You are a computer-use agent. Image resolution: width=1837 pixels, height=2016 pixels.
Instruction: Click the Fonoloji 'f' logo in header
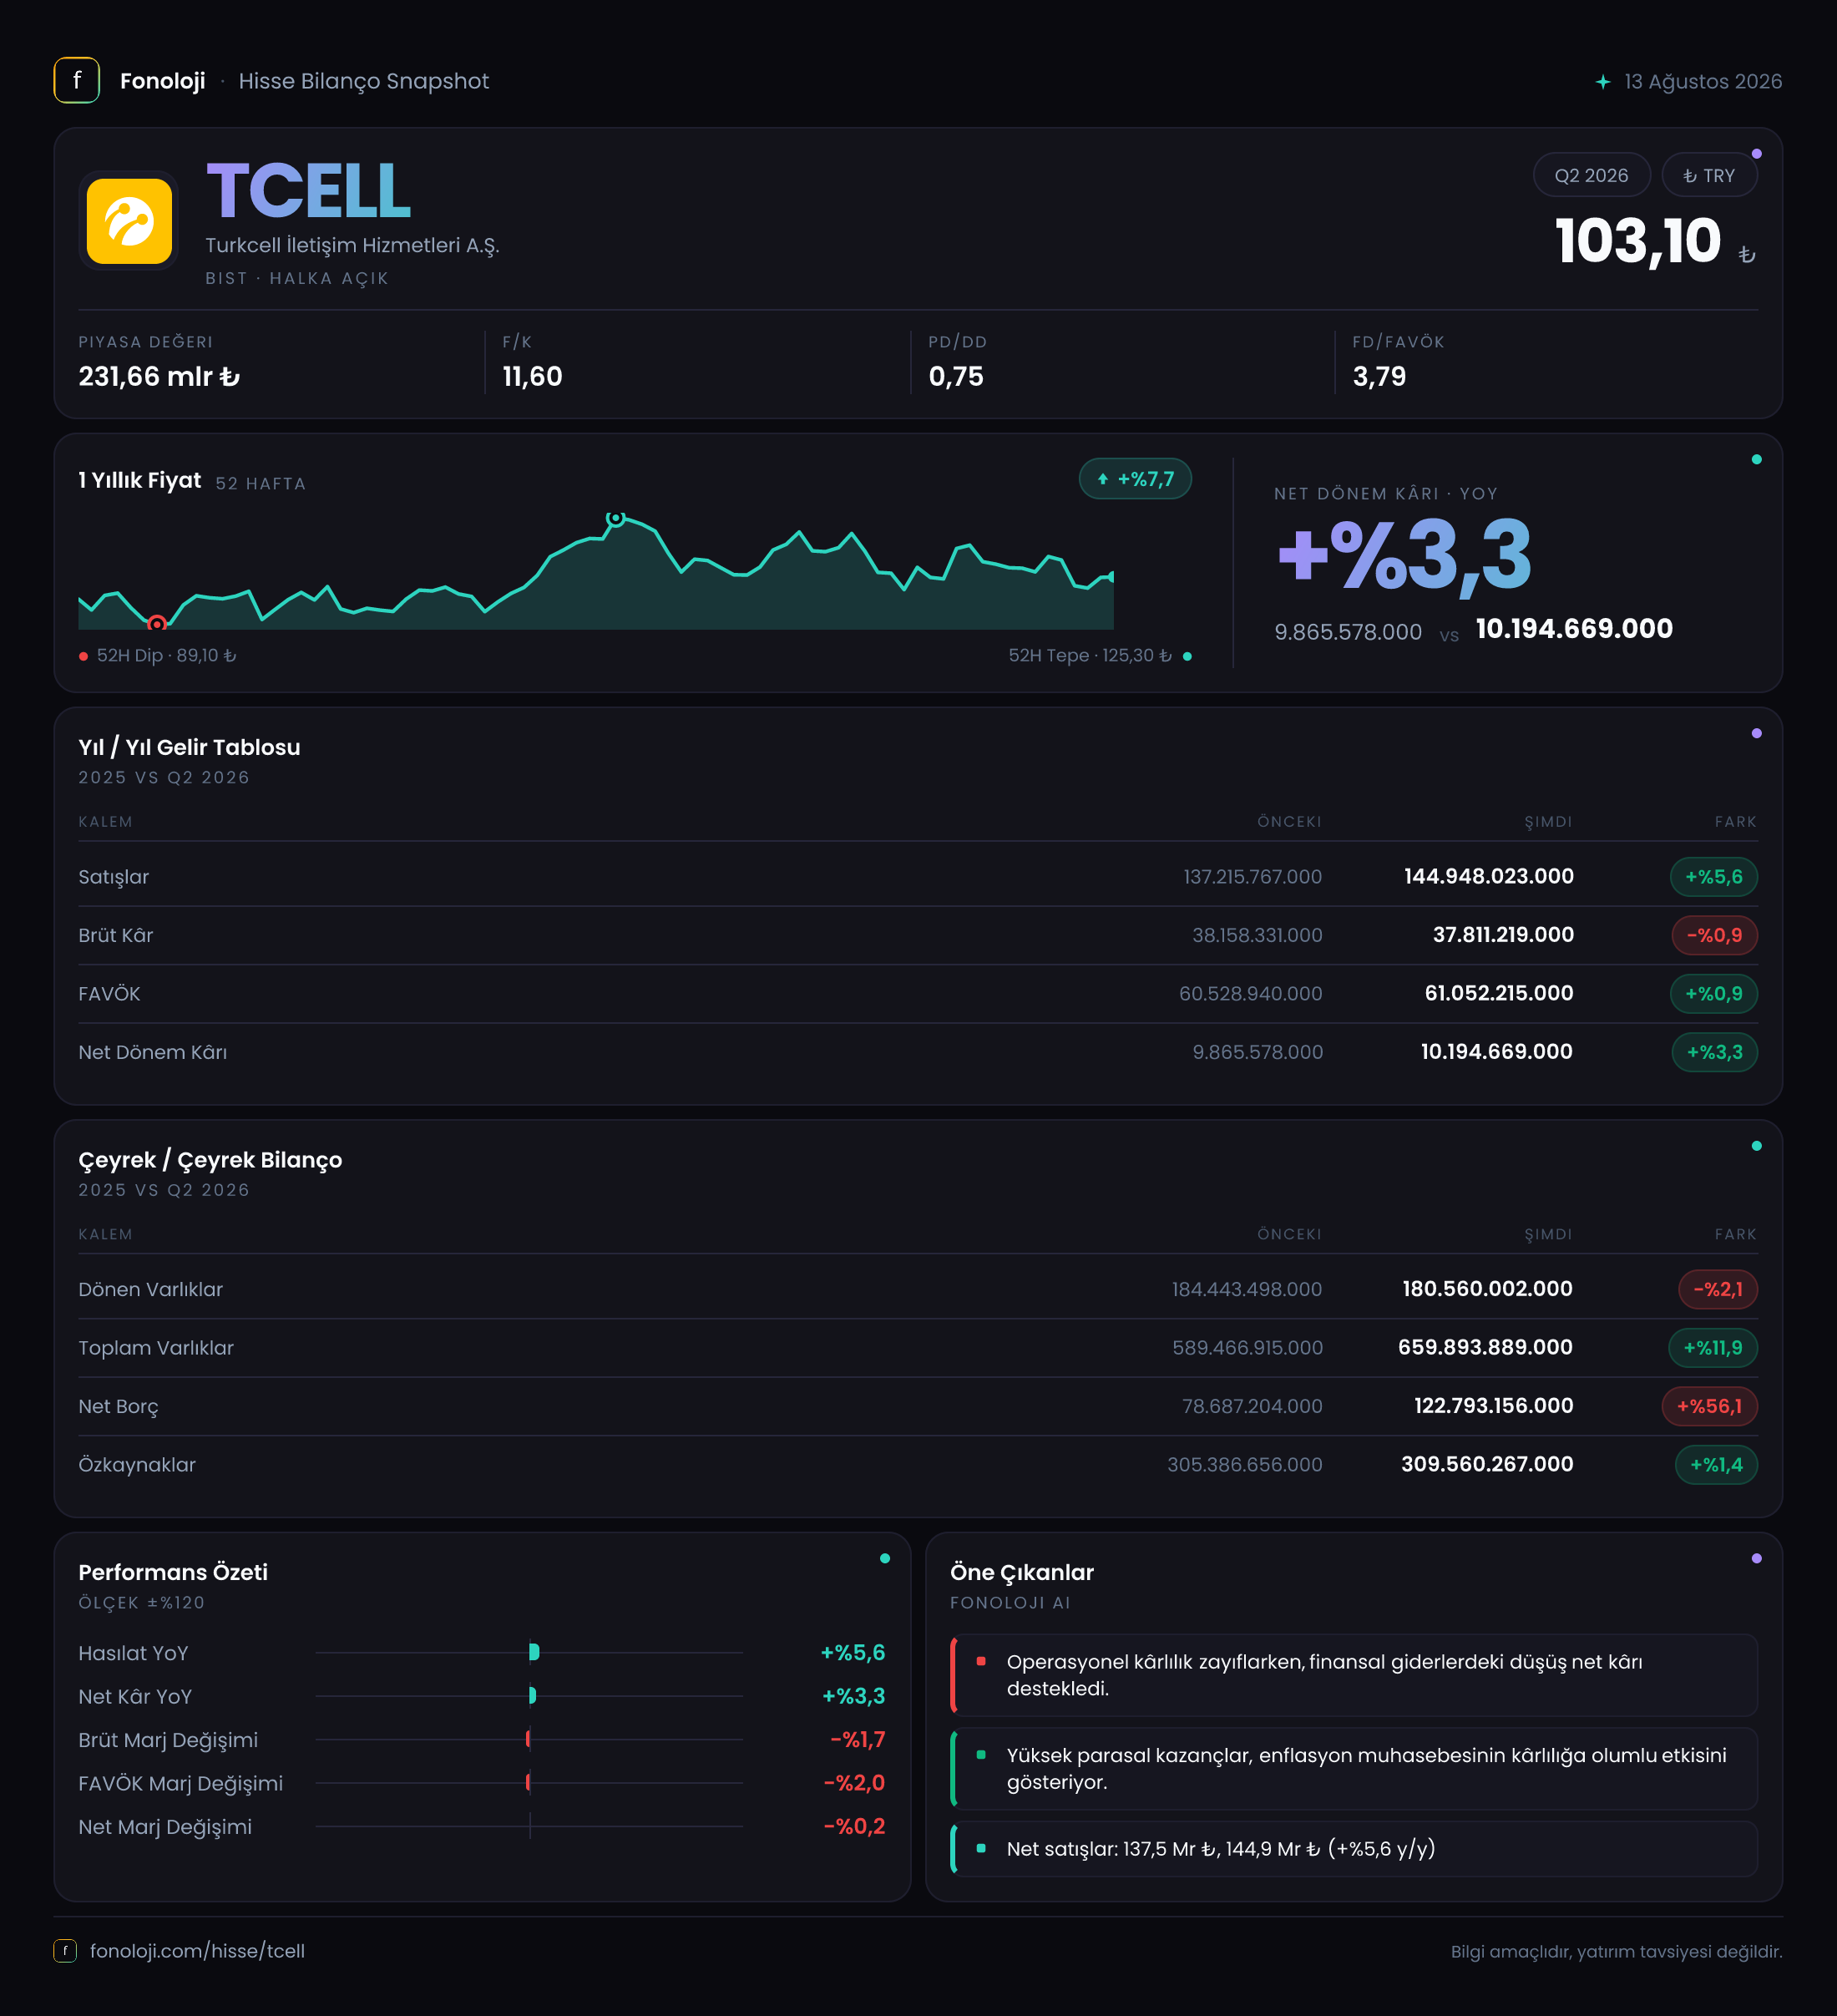[76, 80]
